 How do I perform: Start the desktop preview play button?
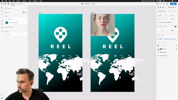pos(167,4)
